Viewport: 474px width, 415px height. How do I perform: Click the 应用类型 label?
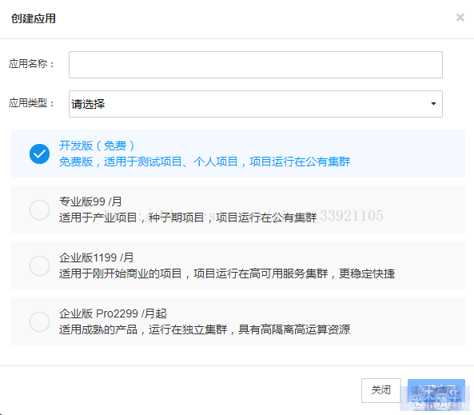[31, 103]
